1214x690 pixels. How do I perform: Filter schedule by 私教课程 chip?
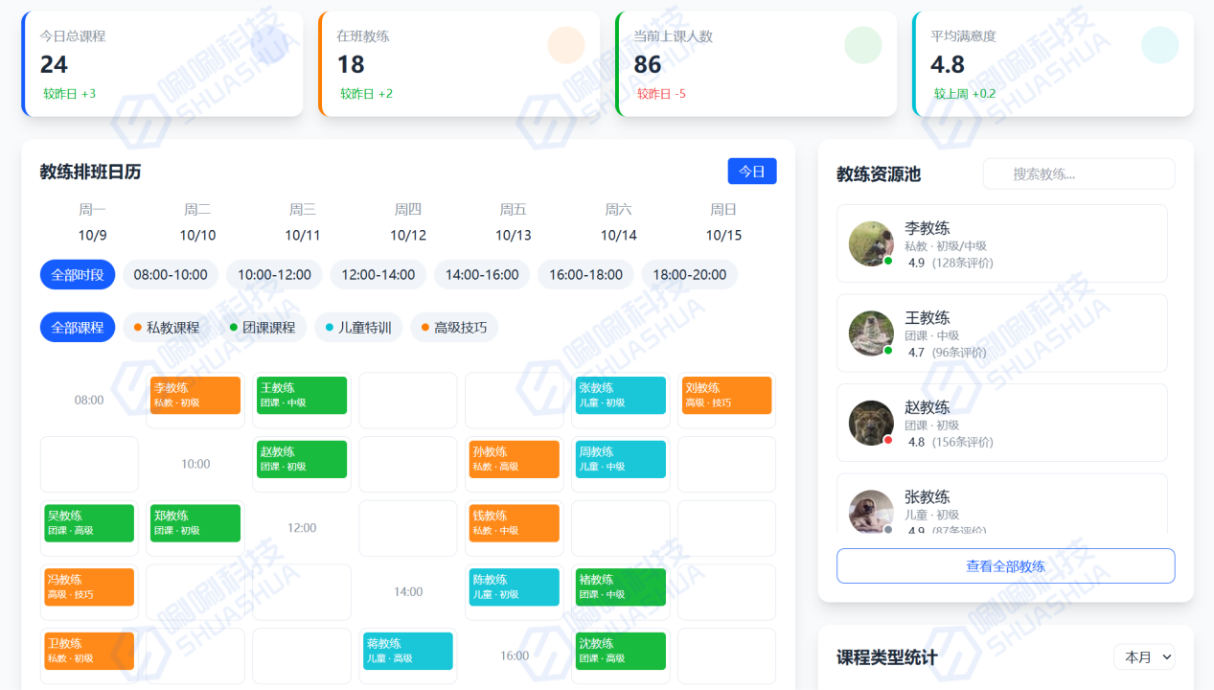tap(167, 328)
